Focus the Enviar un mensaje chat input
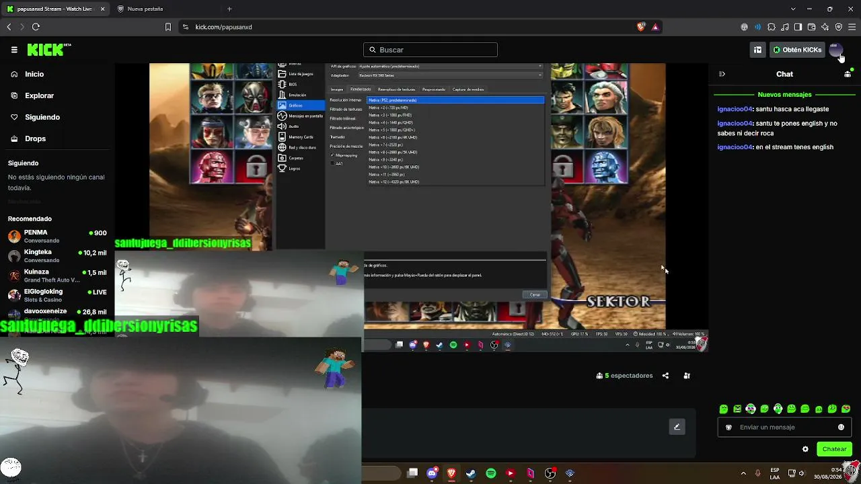861x484 pixels. [784, 427]
